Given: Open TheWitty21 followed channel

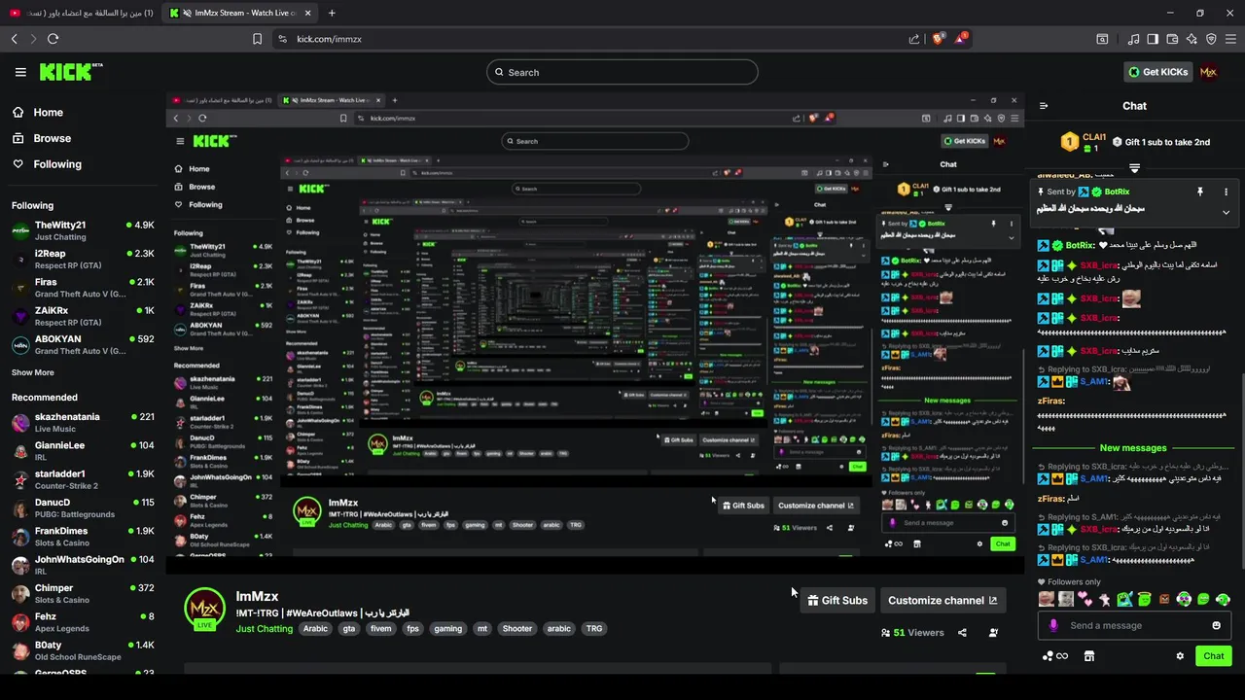Looking at the screenshot, I should click(83, 230).
